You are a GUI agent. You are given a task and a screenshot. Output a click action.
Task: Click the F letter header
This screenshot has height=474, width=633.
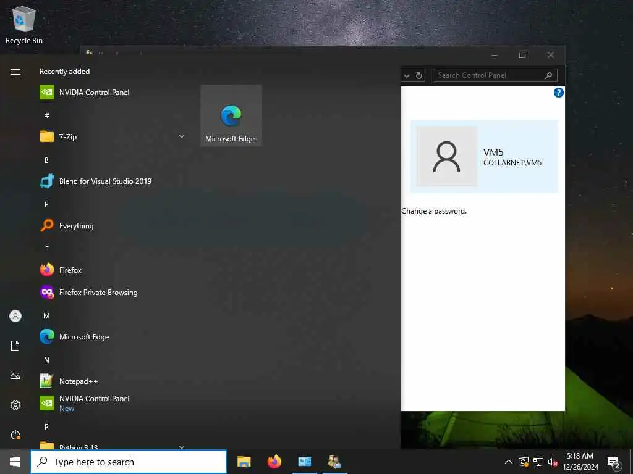[x=47, y=249]
